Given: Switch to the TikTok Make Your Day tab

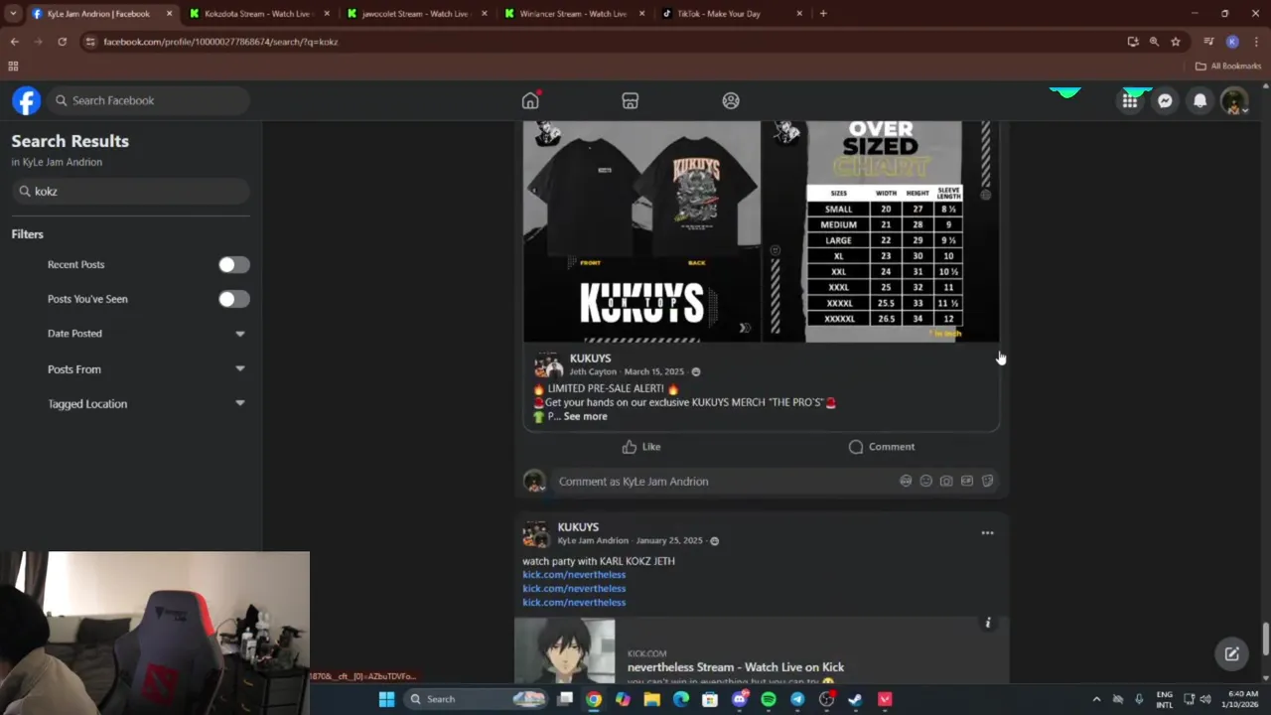Looking at the screenshot, I should click(732, 14).
